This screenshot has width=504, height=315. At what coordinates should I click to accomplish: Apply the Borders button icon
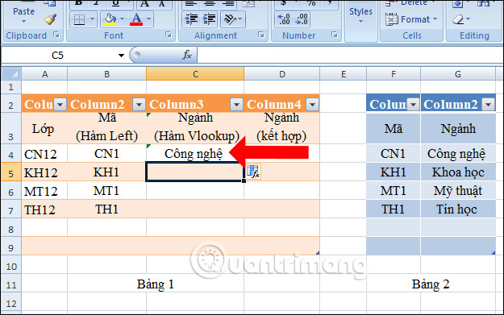79,19
